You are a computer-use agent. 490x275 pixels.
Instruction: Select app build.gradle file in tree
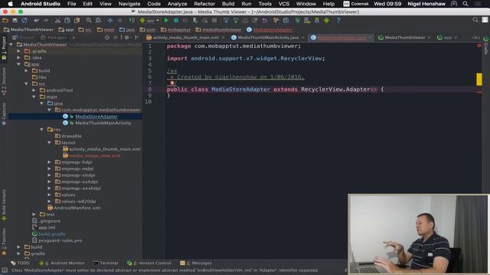(x=52, y=235)
